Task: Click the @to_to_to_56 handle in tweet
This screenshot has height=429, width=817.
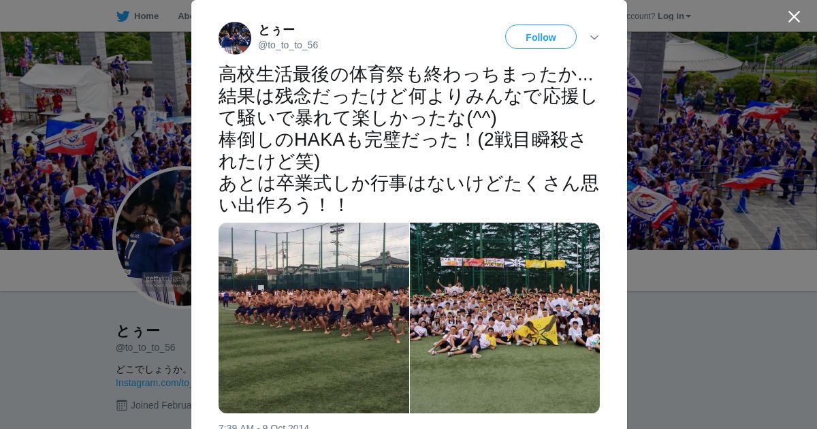Action: tap(288, 45)
